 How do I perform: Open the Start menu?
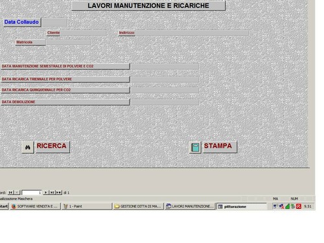pos(4,206)
